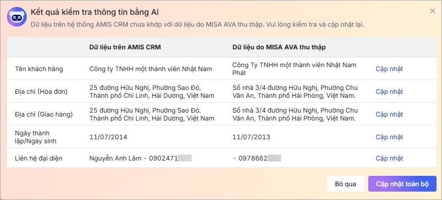Image resolution: width=442 pixels, height=200 pixels.
Task: Click Cập nhật for Liên hệ đại diện
Action: (390, 159)
